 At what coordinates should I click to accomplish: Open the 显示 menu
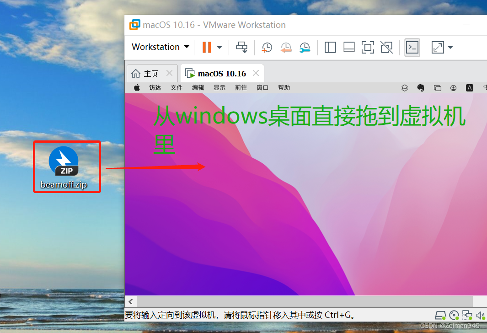click(219, 88)
